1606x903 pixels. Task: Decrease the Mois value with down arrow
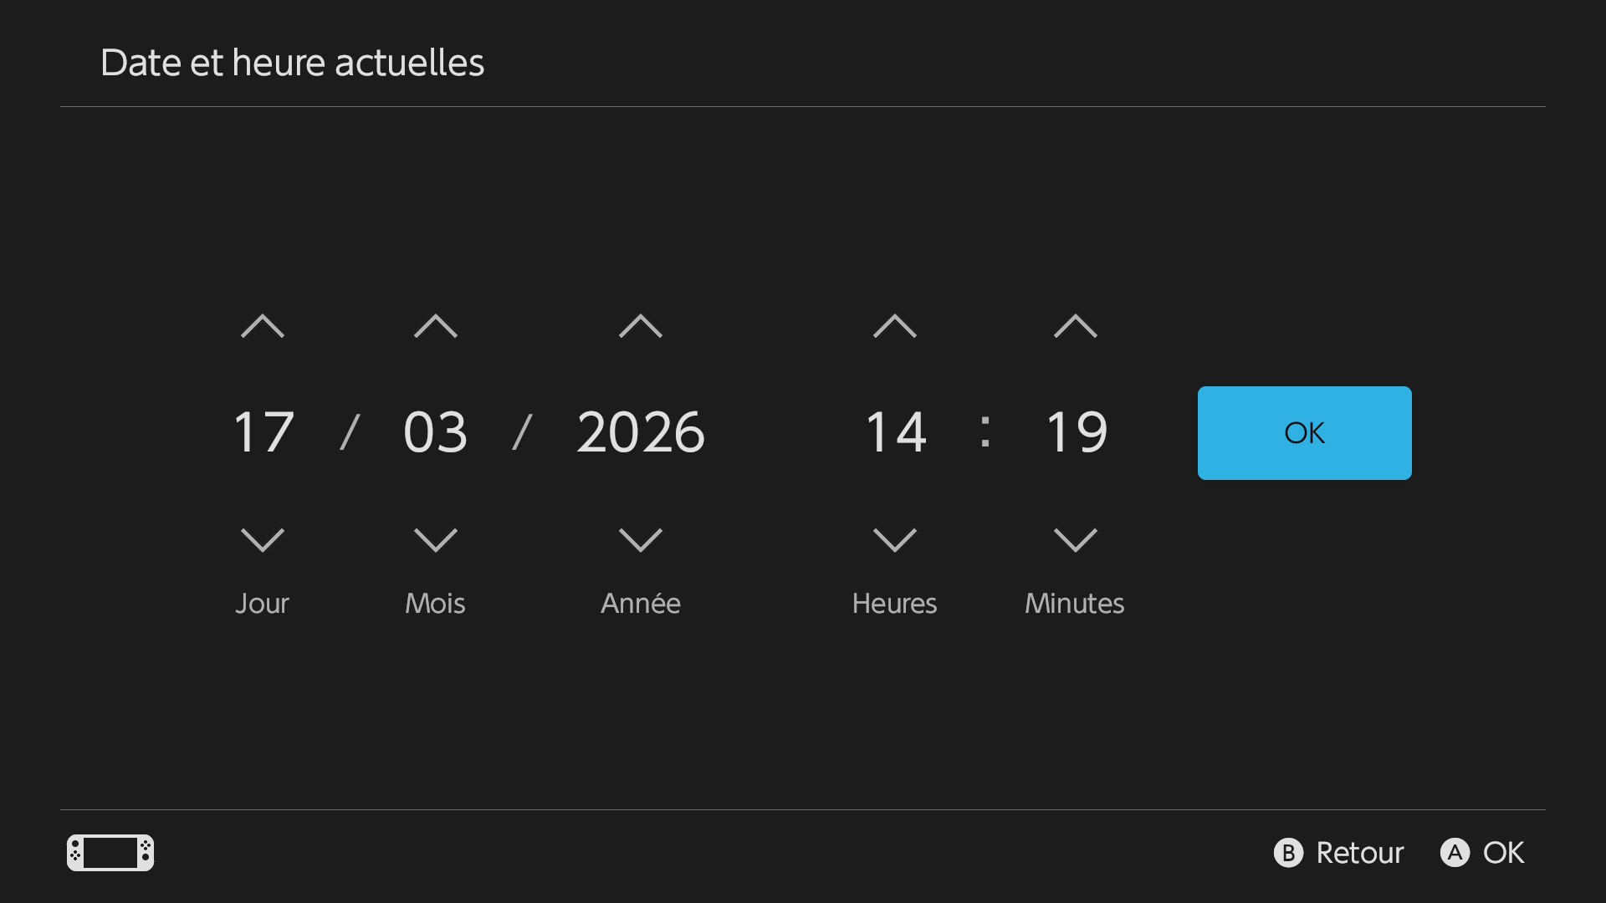434,539
